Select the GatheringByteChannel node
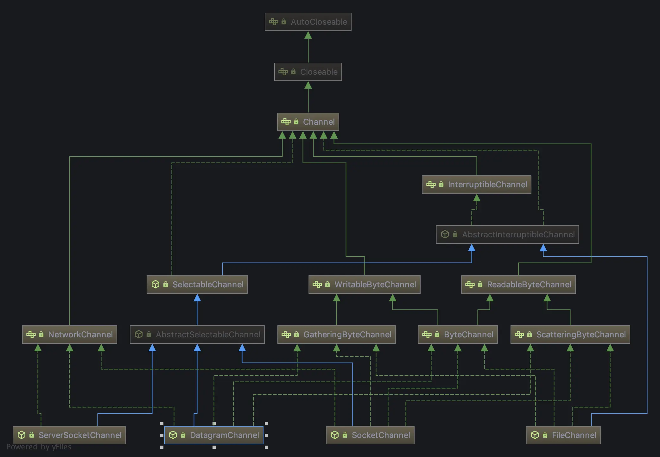Viewport: 660px width, 457px height. pyautogui.click(x=336, y=335)
